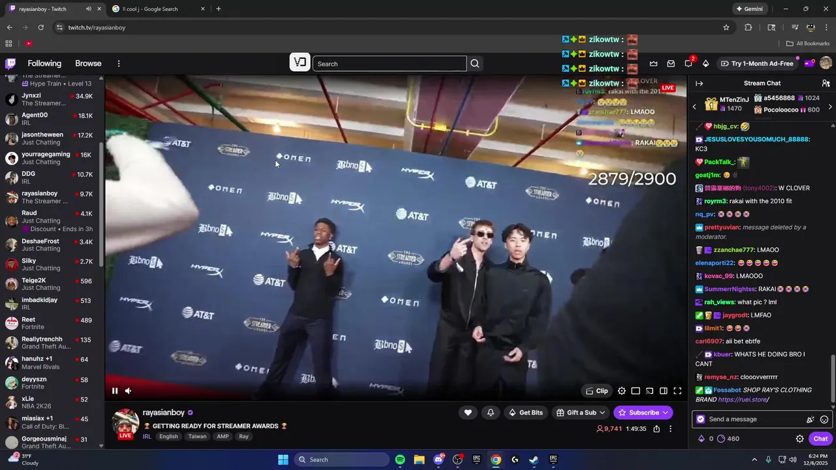Open stream more options three dots
836x470 pixels.
(x=670, y=429)
